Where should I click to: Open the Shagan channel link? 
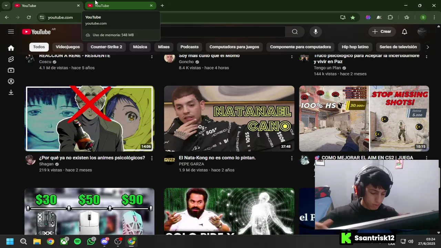click(x=46, y=164)
